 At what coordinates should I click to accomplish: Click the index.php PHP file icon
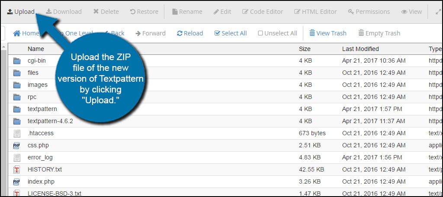17,182
